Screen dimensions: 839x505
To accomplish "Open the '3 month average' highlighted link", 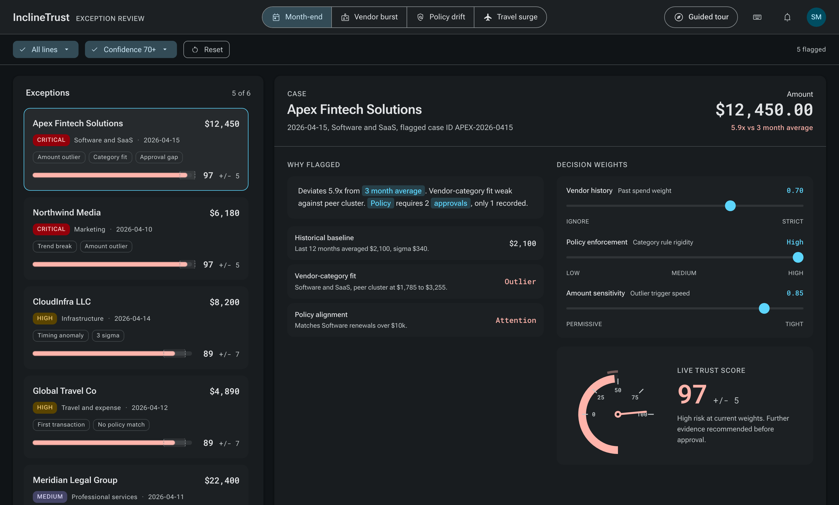I will [393, 191].
